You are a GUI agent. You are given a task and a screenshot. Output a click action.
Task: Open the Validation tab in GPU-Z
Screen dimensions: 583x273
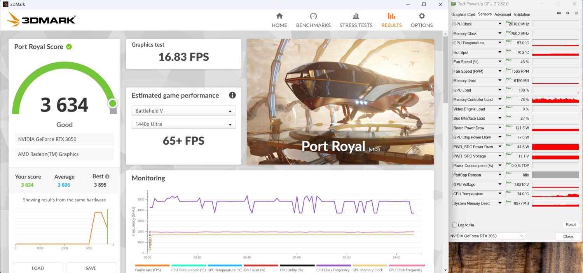tap(522, 14)
